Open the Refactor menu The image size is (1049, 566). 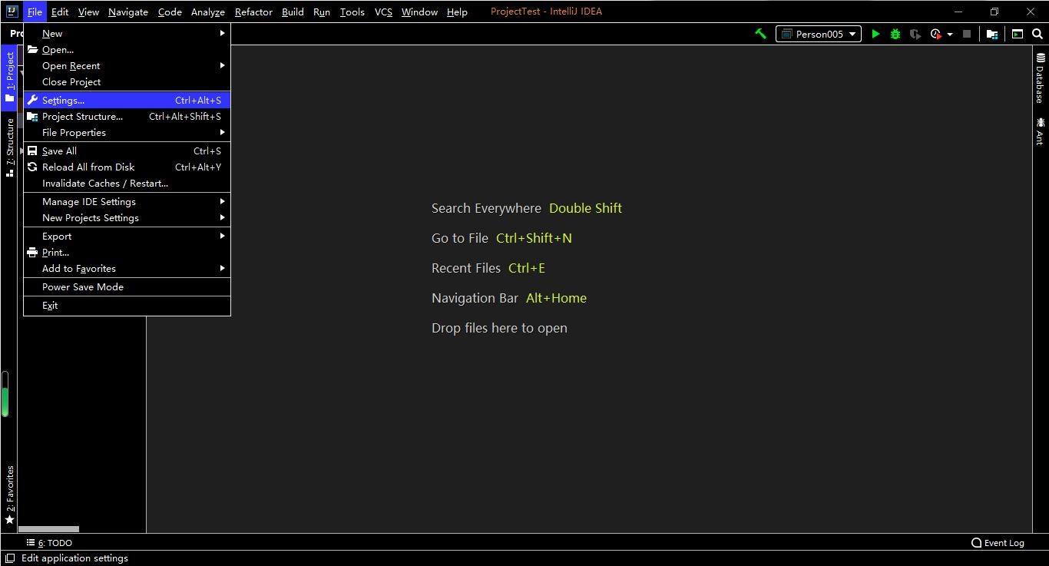[x=253, y=12]
